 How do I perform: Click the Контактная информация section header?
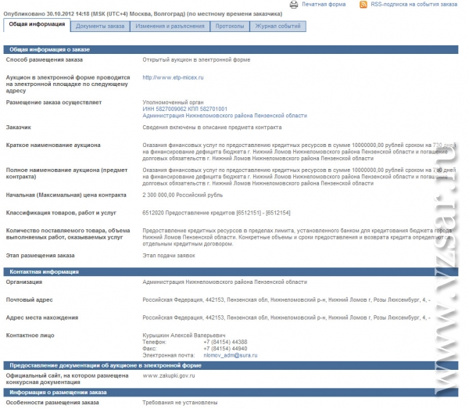pos(231,272)
